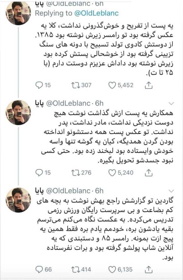The width and height of the screenshot is (183, 280).
Task: Open the @OldLeblanc handle on the middle tweet
Action: (68, 103)
